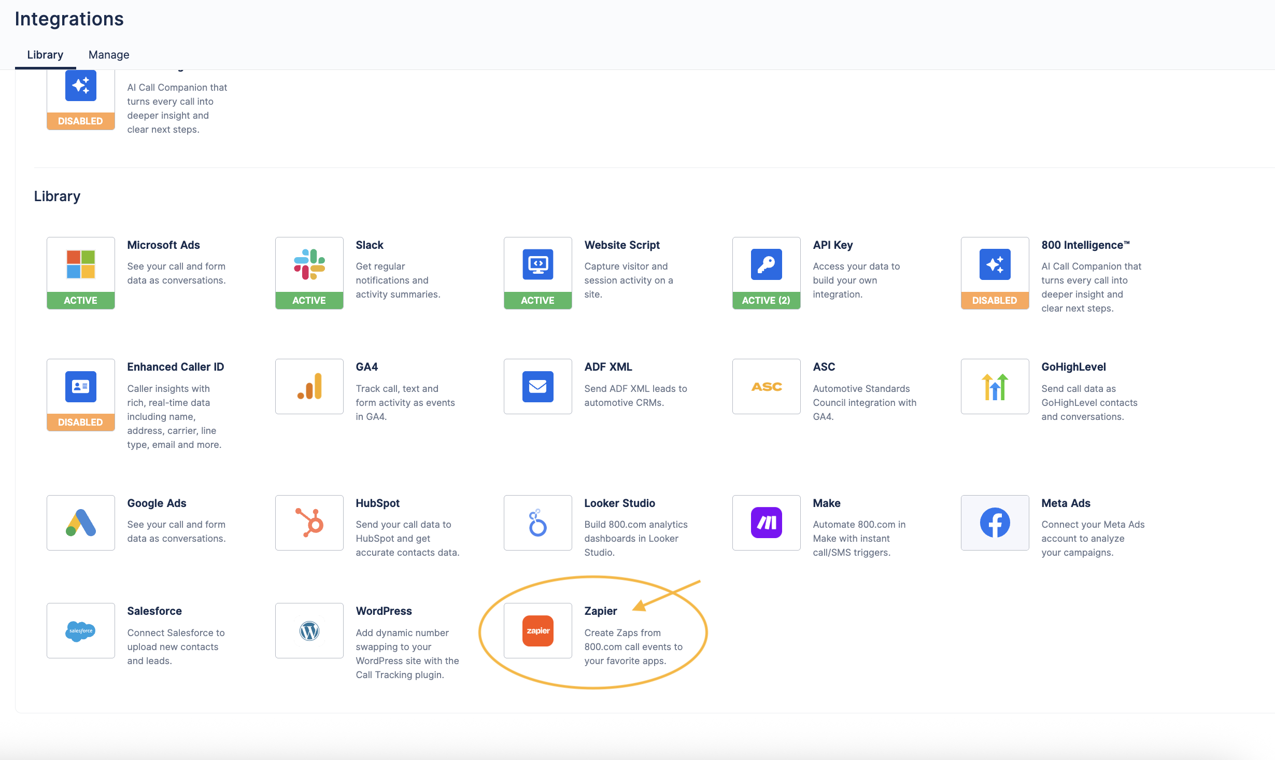Image resolution: width=1275 pixels, height=760 pixels.
Task: Open the Meta Ads title
Action: (x=1066, y=503)
